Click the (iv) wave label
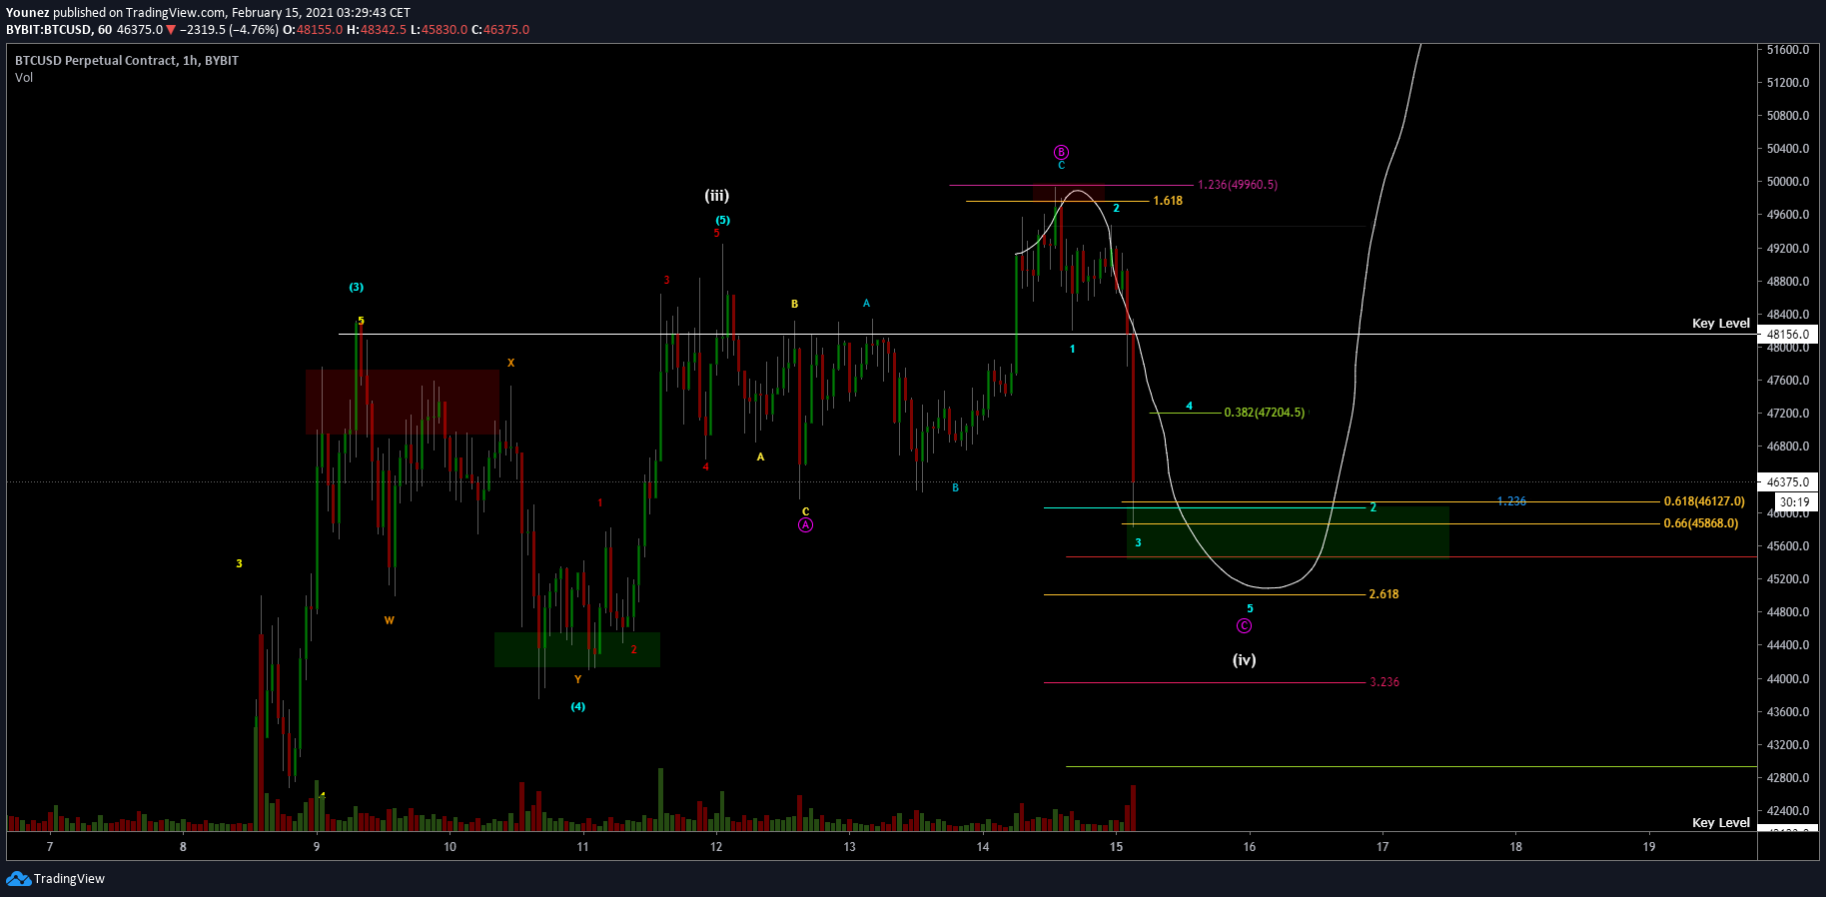Screen dimensions: 1826x897 (1244, 660)
